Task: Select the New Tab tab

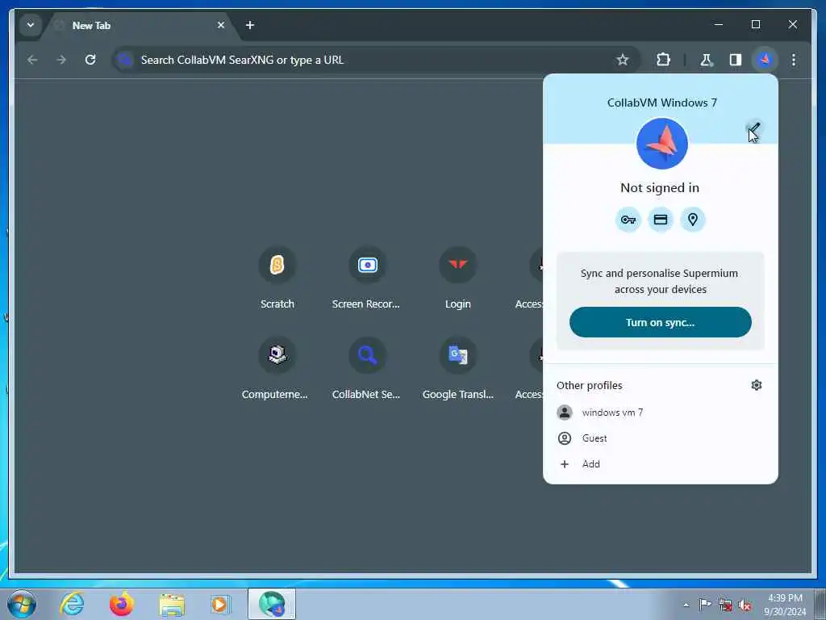Action: tap(140, 25)
